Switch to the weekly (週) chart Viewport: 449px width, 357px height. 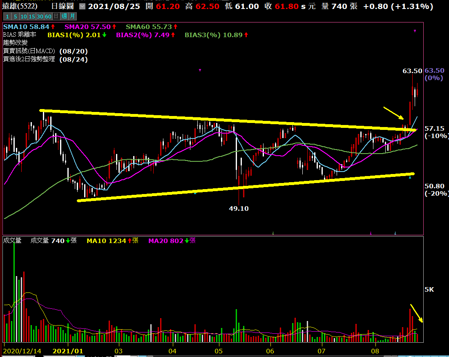point(64,16)
